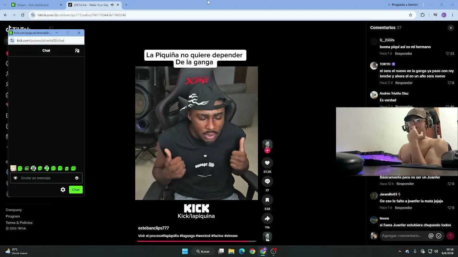Image resolution: width=458 pixels, height=257 pixels.
Task: Pick the last green emote in Kick row
Action: pos(73,168)
